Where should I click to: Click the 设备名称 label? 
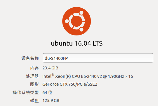pyautogui.click(x=30, y=58)
